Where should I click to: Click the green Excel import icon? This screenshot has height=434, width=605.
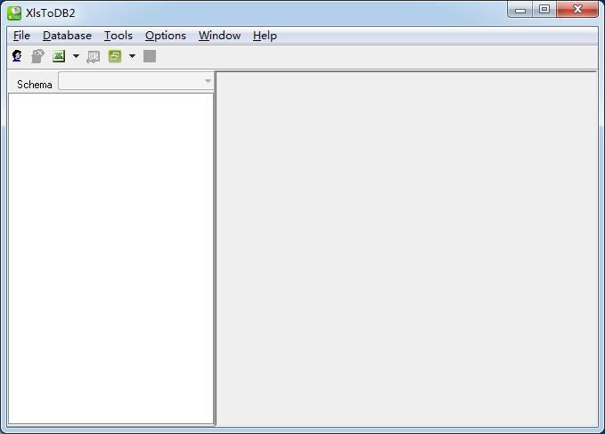(59, 56)
